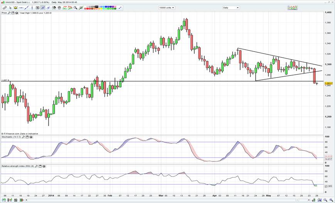Maximize the Relative strength index panel
The image size is (335, 203).
[x=40, y=166]
